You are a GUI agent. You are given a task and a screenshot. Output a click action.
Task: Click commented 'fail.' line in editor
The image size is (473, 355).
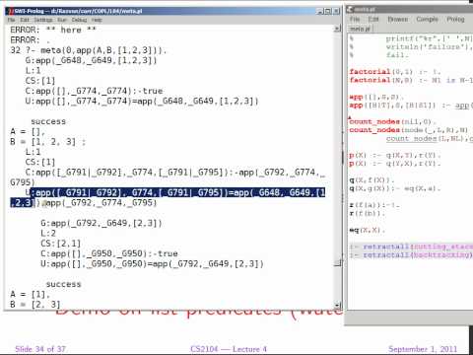click(x=397, y=55)
